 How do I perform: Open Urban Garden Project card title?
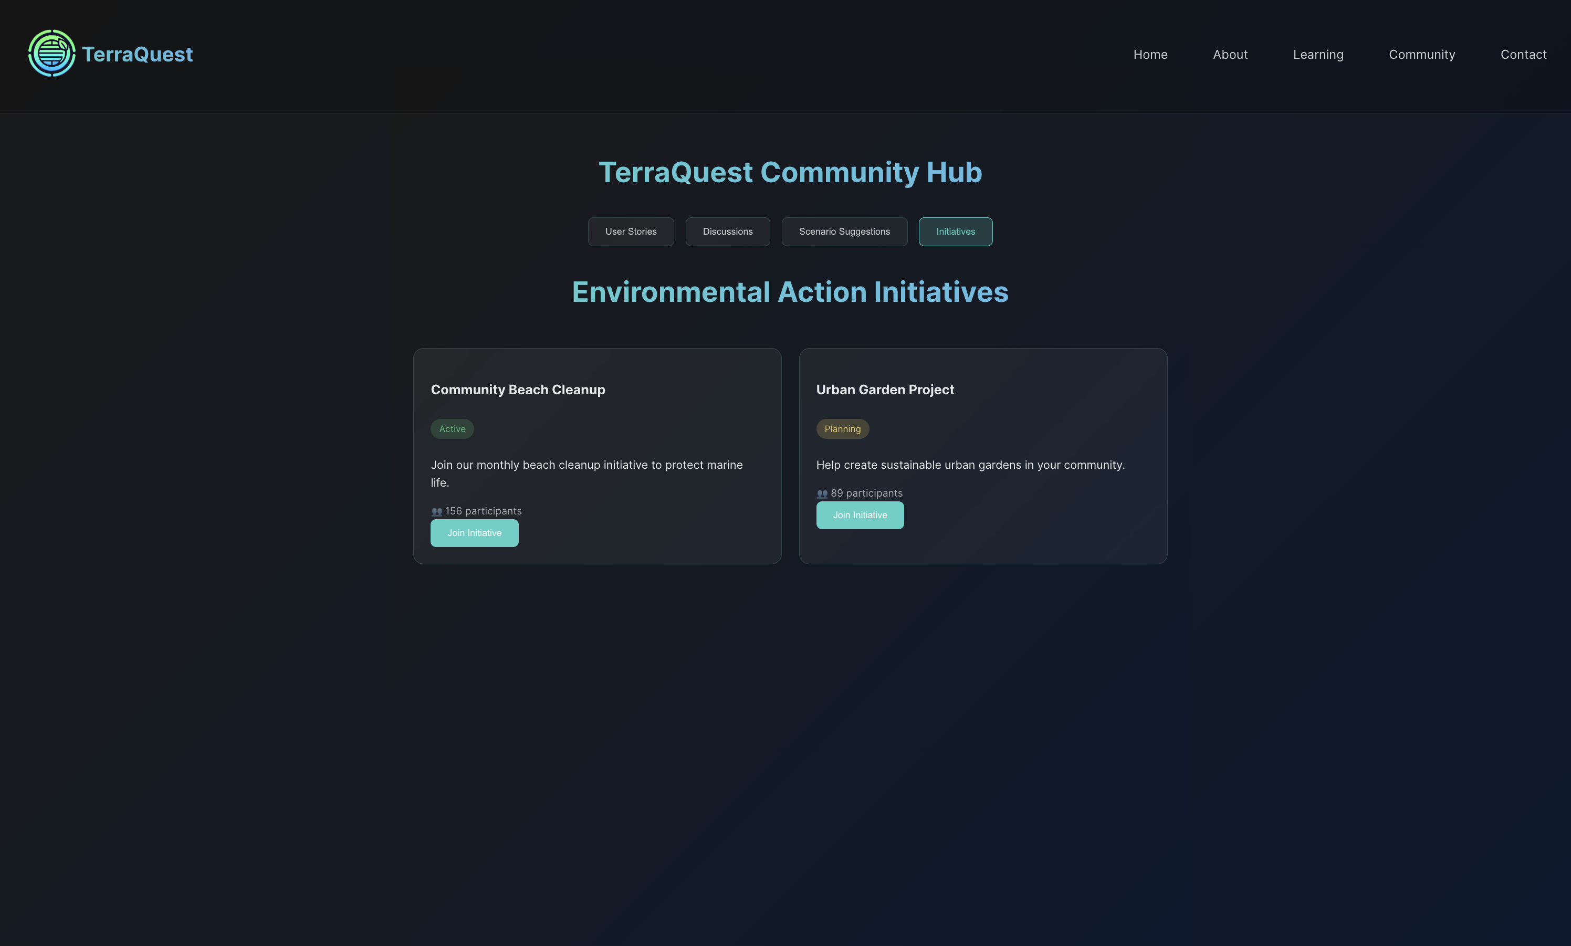pos(884,390)
